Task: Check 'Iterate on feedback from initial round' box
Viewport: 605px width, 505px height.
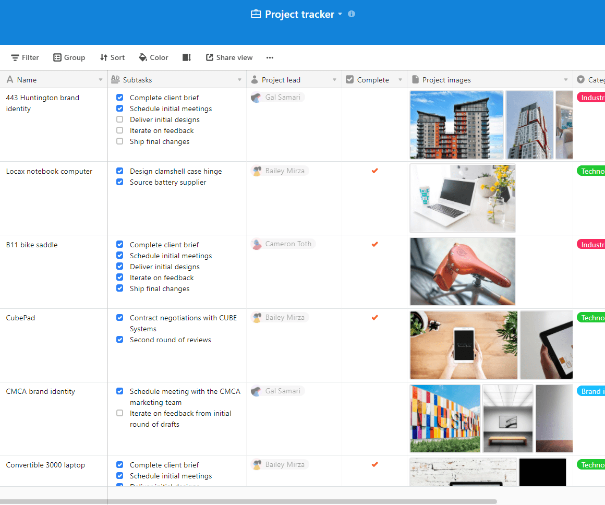Action: 120,413
